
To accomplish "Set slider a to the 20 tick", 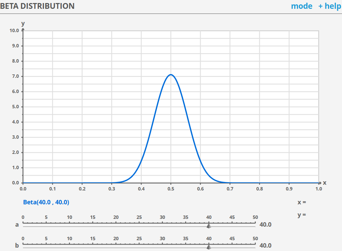I will (116, 223).
